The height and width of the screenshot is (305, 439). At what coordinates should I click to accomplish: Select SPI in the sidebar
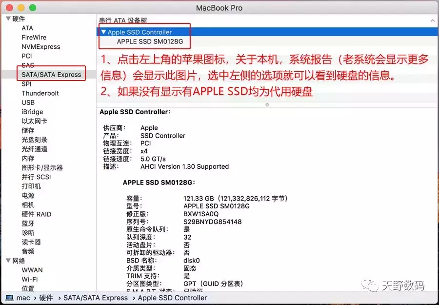click(x=26, y=84)
